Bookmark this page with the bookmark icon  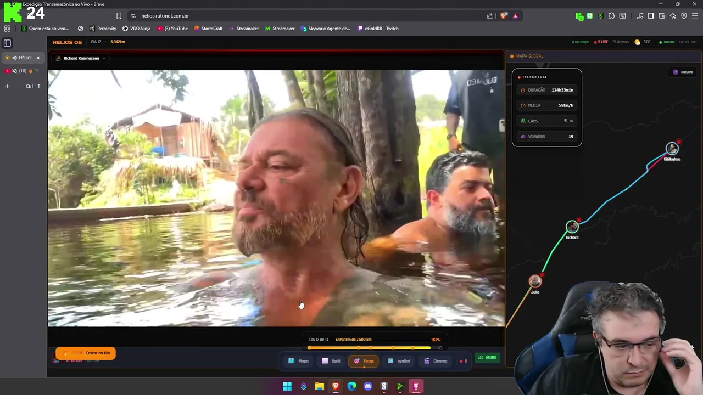[119, 16]
